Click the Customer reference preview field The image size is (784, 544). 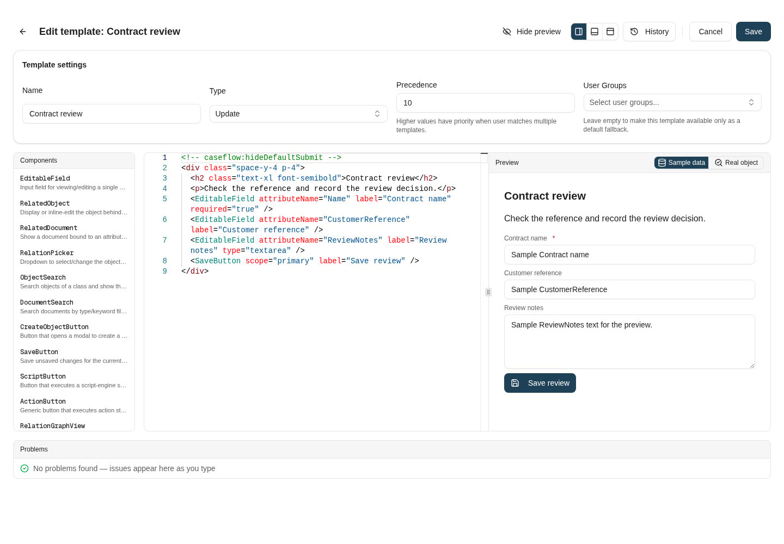(x=629, y=289)
